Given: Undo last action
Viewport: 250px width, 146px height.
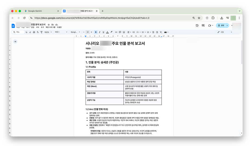Looking at the screenshot, I should pyautogui.click(x=26, y=32).
